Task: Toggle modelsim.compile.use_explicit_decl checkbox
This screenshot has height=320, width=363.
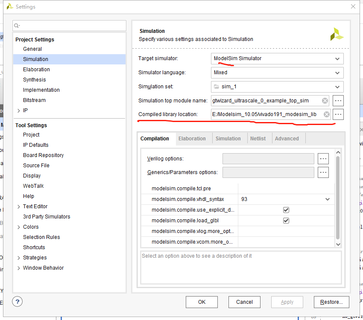Action: pyautogui.click(x=286, y=210)
